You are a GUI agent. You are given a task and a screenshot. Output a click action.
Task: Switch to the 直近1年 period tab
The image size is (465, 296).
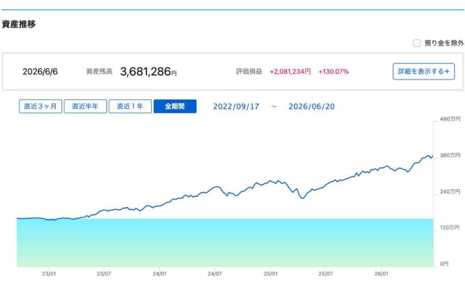click(x=130, y=106)
